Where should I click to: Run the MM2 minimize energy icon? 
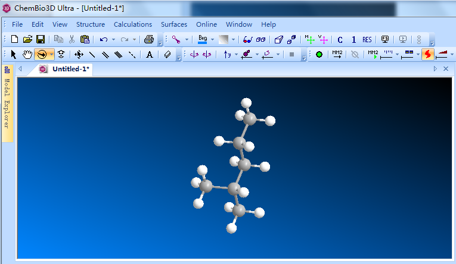(x=337, y=54)
